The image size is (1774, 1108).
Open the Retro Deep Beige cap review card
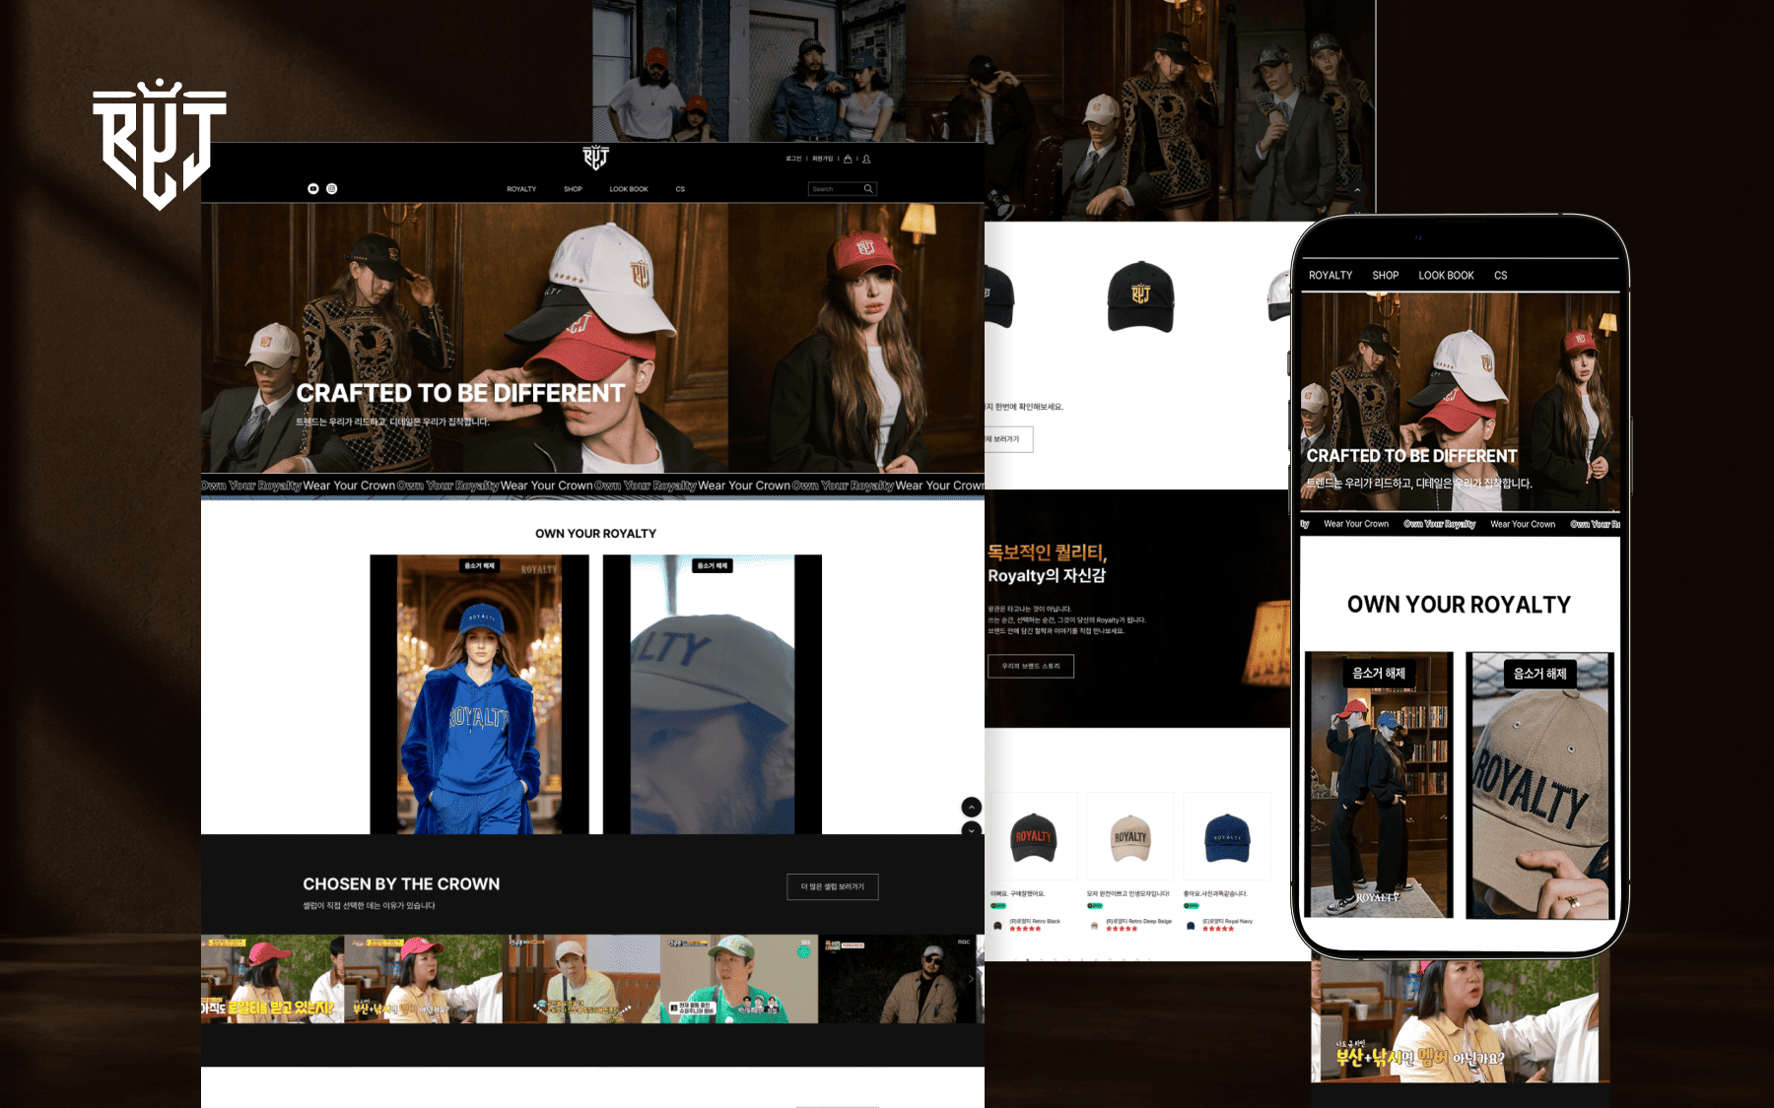tap(1130, 862)
